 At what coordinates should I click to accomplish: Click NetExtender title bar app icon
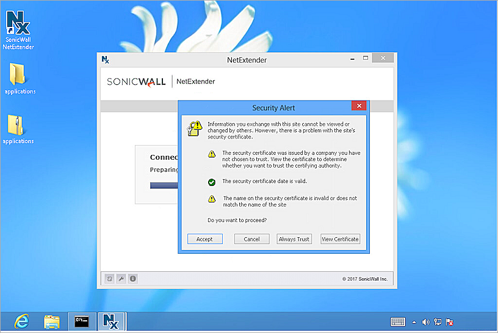click(x=105, y=60)
